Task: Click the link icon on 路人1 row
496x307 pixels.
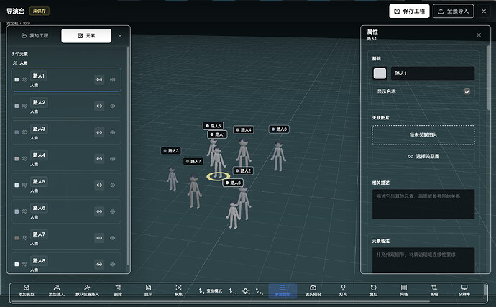Action: click(x=99, y=79)
